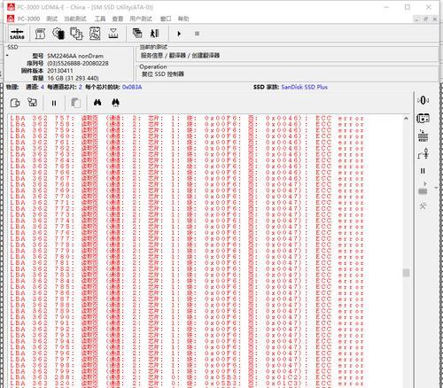The width and height of the screenshot is (443, 388).
Task: Restore the inner SM SSD Utility child window
Action: [426, 19]
